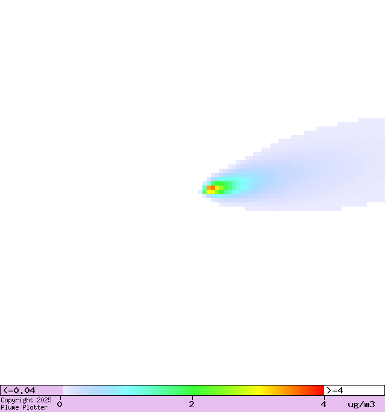Click the '4' tick label on the scale

tap(324, 404)
